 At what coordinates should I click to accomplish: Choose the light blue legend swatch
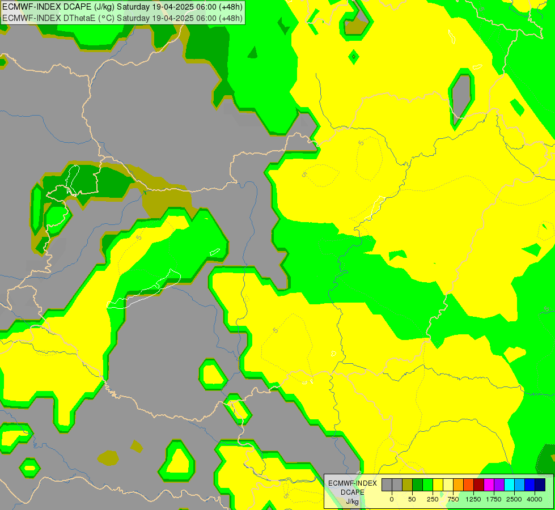click(520, 485)
